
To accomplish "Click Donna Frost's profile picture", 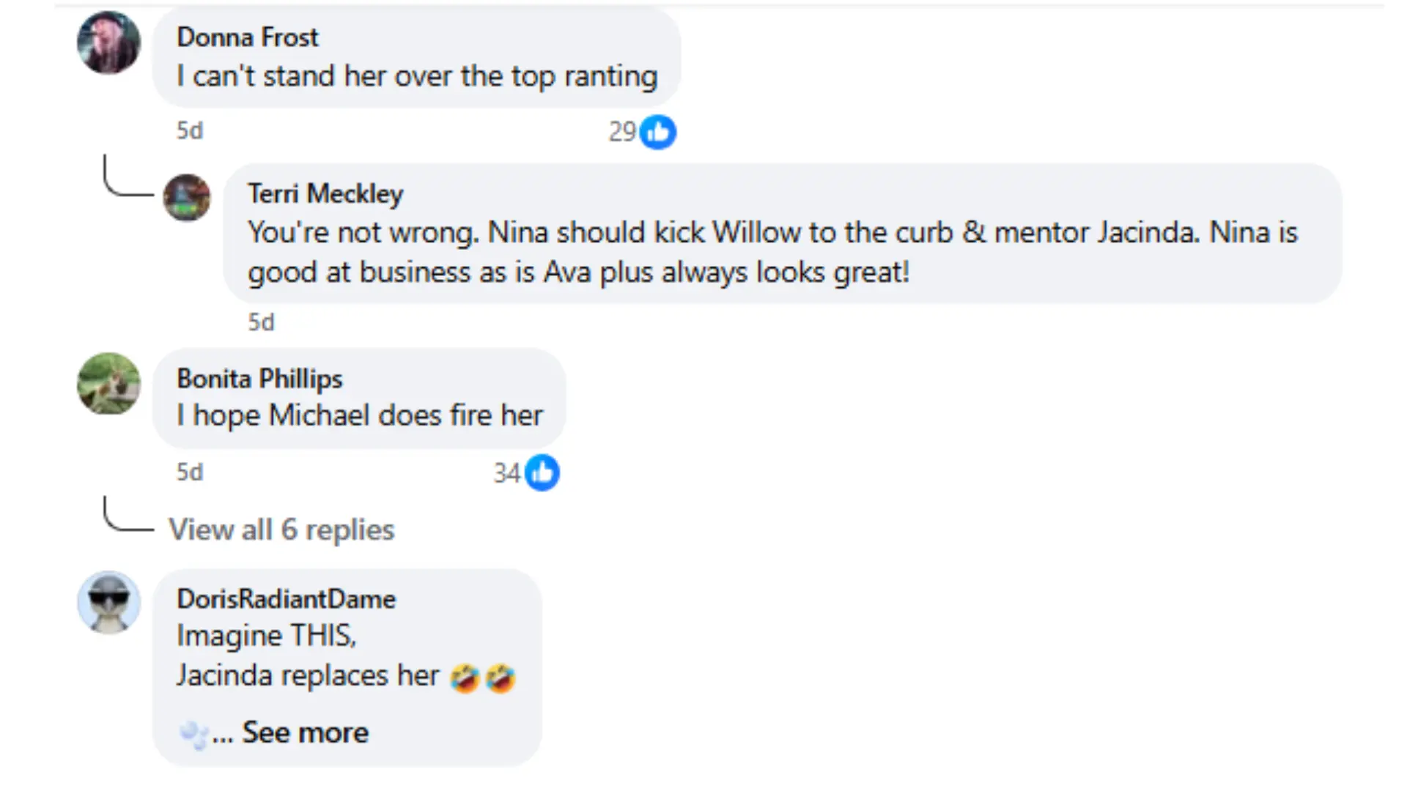I will [x=108, y=42].
